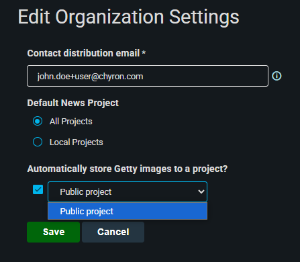
Task: Click the Automatically store Getty images label
Action: tap(128, 169)
